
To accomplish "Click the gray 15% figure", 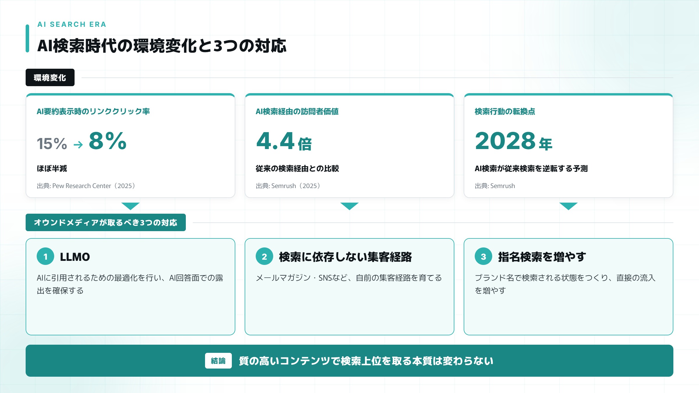I will (x=52, y=144).
